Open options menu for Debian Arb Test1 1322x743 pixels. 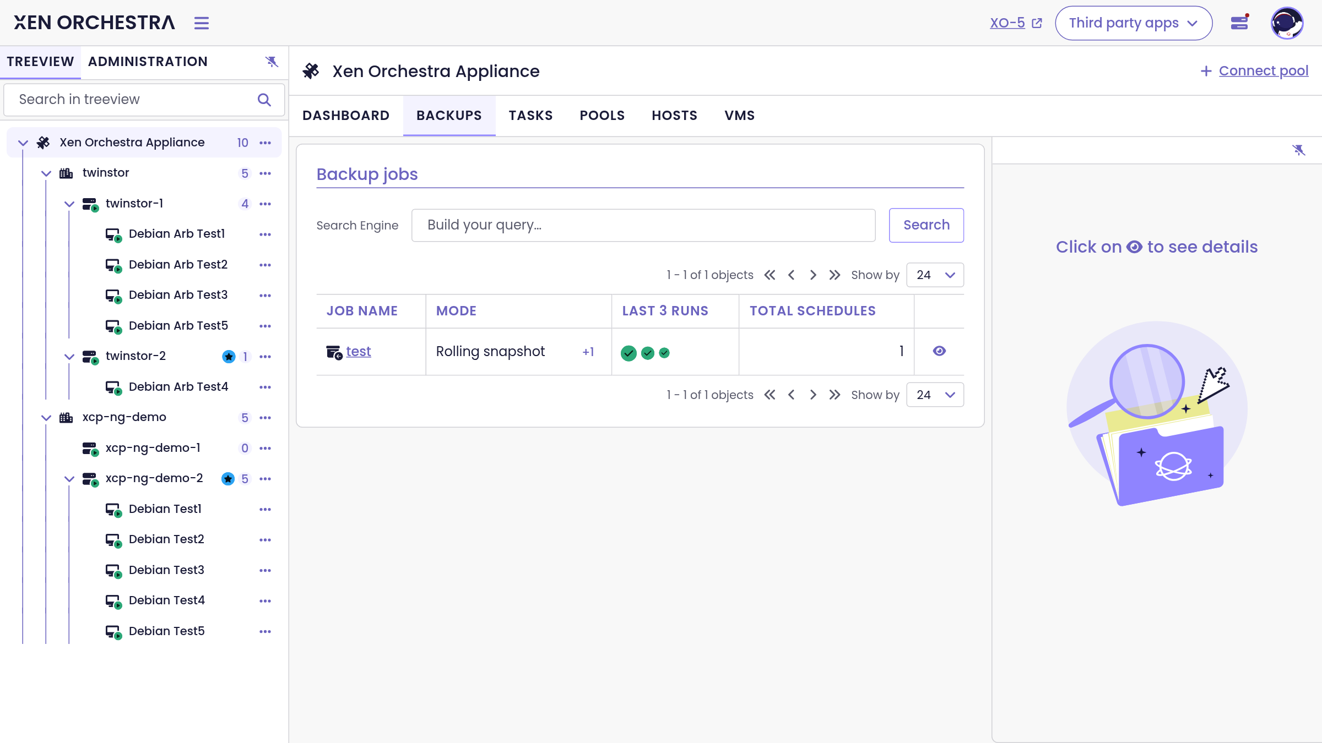pos(266,234)
